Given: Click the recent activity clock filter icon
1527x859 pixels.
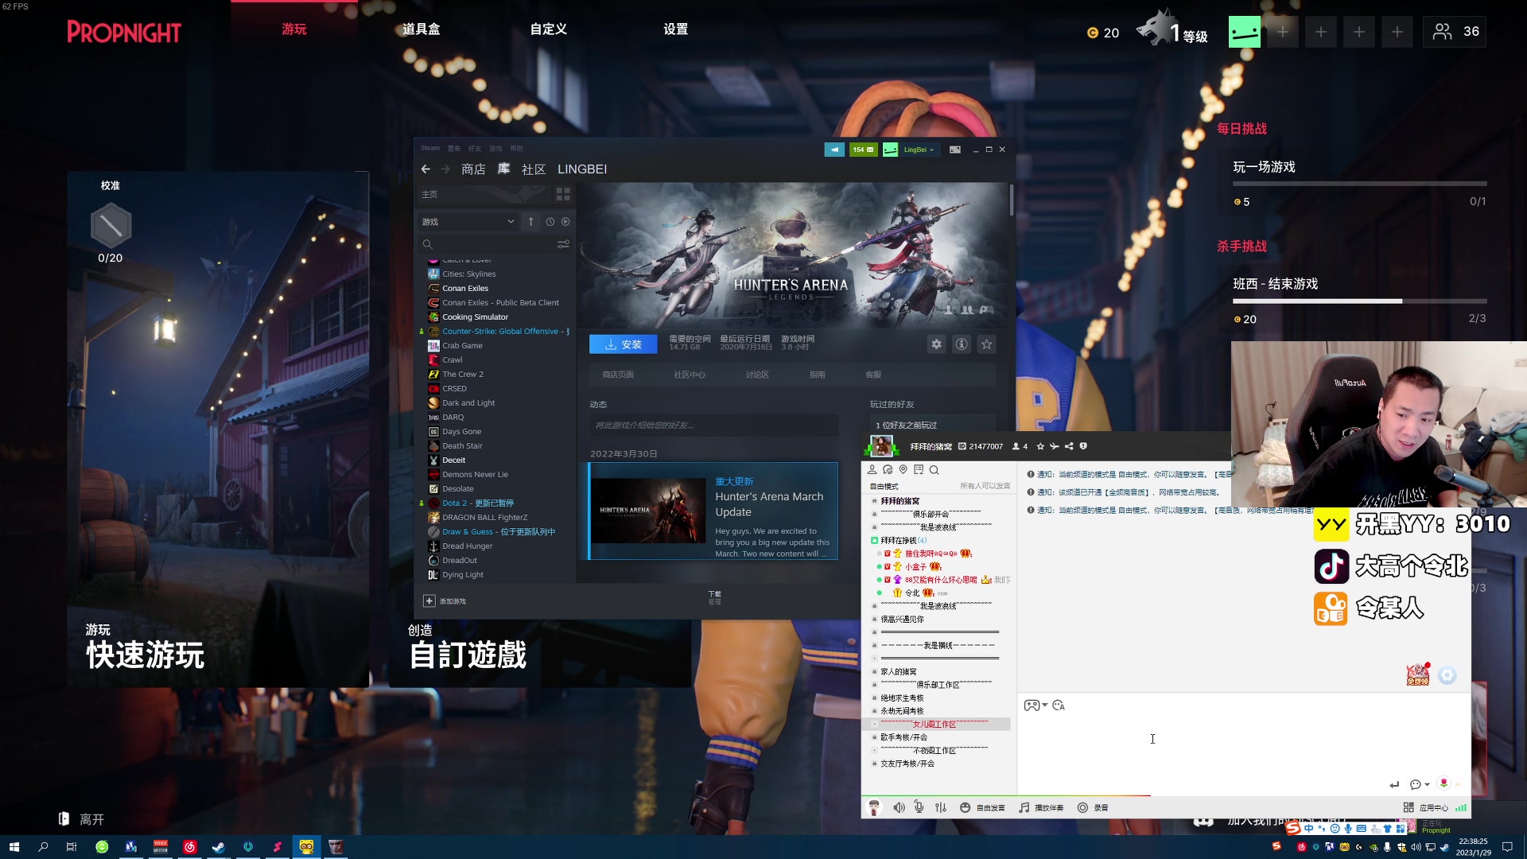Looking at the screenshot, I should 550,222.
